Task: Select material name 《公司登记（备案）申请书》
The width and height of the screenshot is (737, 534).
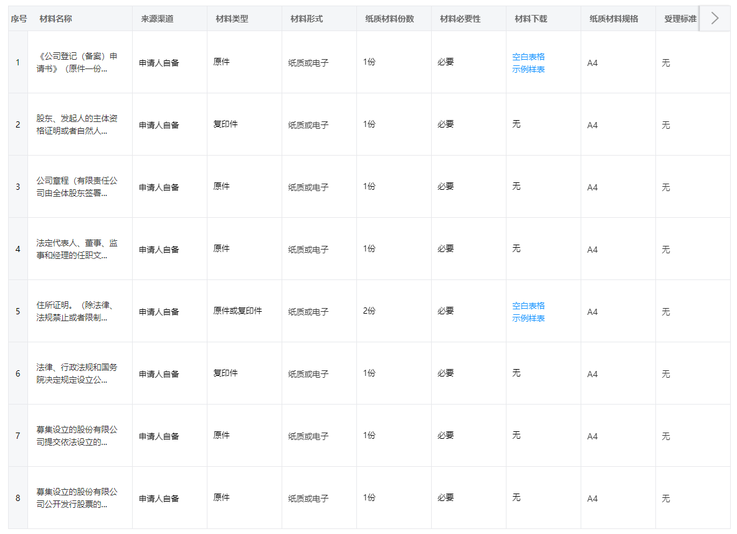Action: coord(77,62)
